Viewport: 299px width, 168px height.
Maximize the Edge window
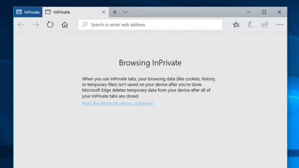pos(264,12)
